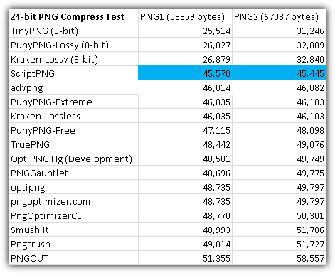Click the PNG2 (67037 bytes) column header
Image resolution: width=335 pixels, height=273 pixels.
[x=279, y=16]
